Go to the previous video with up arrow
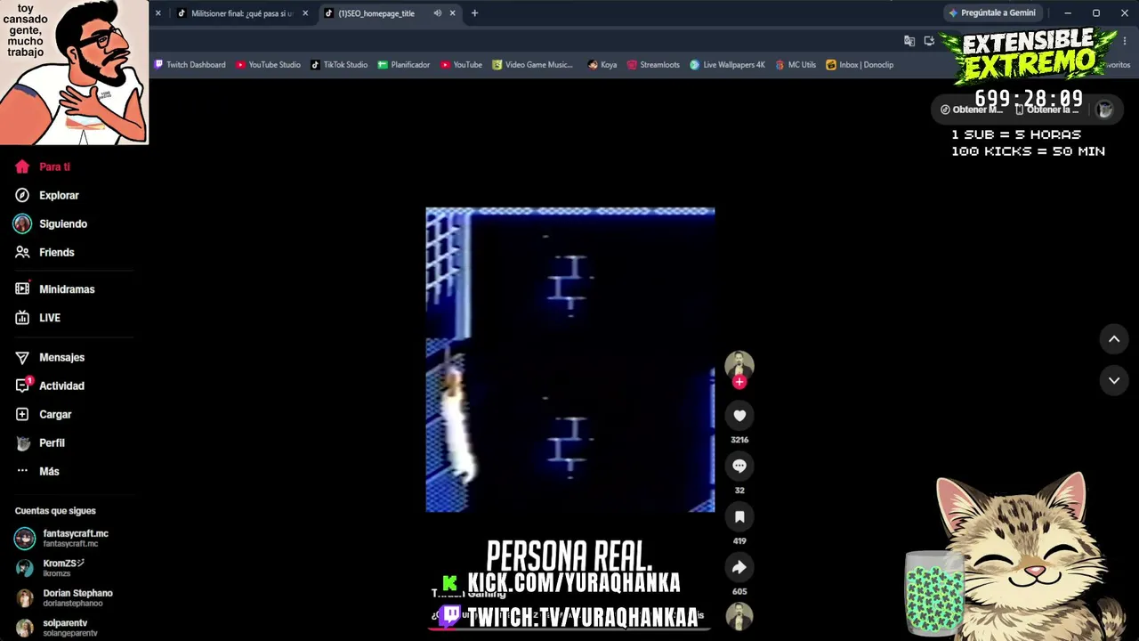Viewport: 1139px width, 641px height. coord(1114,339)
